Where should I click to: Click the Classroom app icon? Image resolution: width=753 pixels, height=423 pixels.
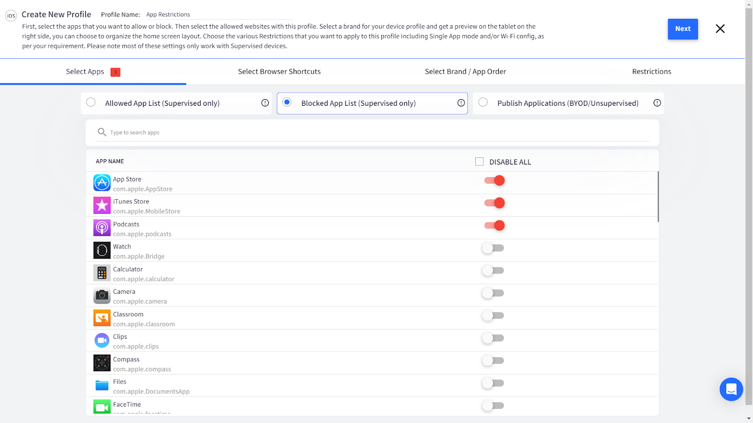pos(102,318)
